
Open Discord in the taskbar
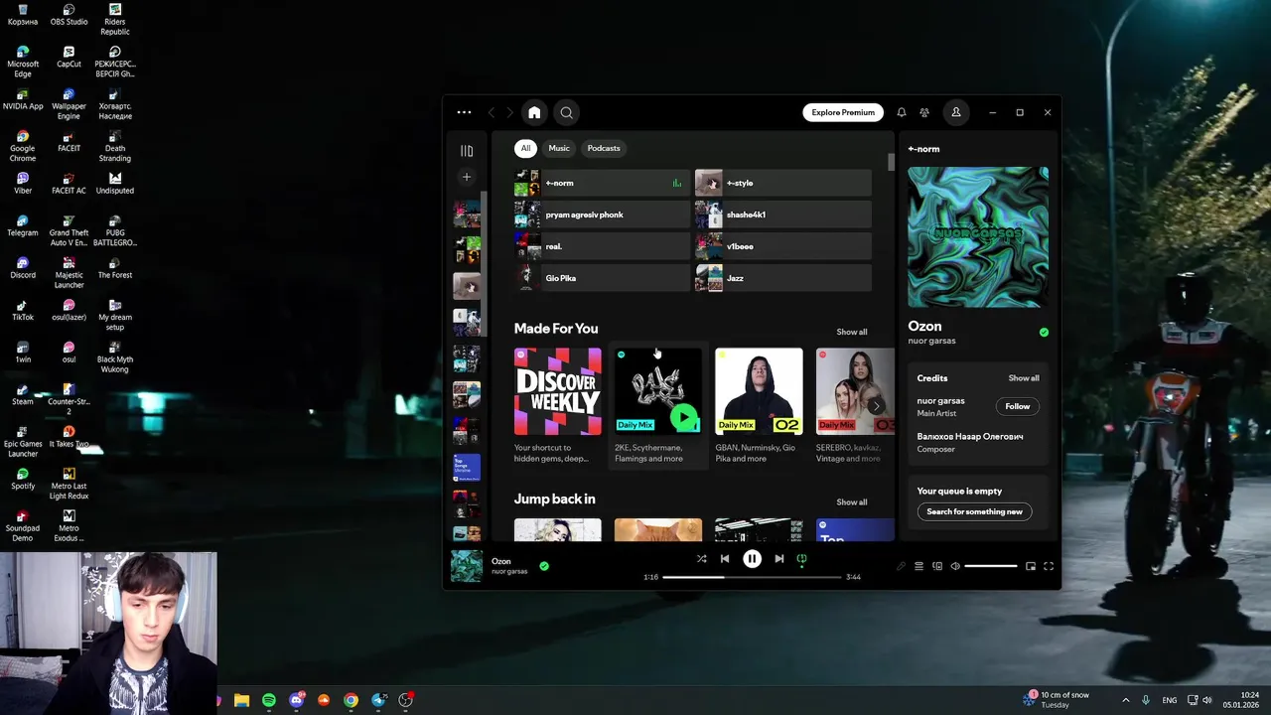point(296,700)
